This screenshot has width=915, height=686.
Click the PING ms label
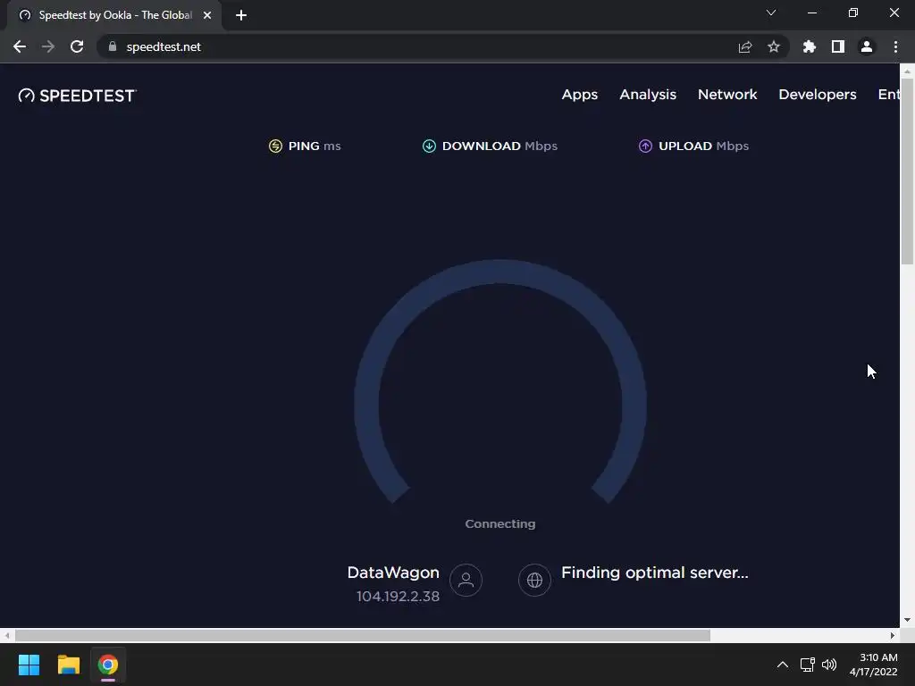[x=315, y=146]
